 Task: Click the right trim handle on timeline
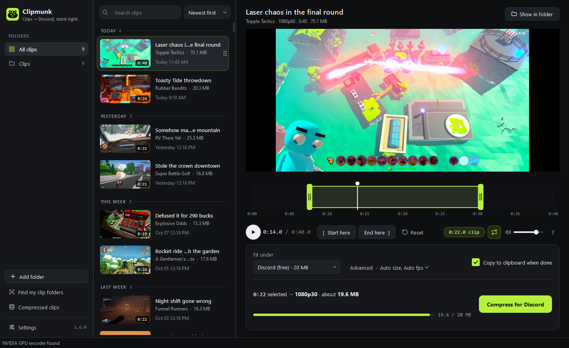(x=480, y=197)
